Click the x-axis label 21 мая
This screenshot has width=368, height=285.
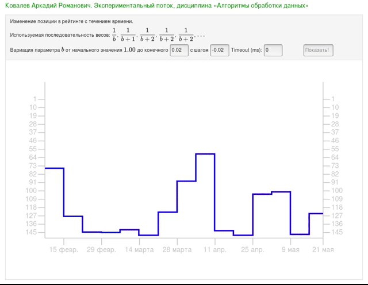323,249
